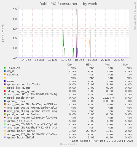Image resolution: width=137 pixels, height=147 pixels.
Task: Click prod_batchFather max value 3.00
Action: click(x=128, y=98)
